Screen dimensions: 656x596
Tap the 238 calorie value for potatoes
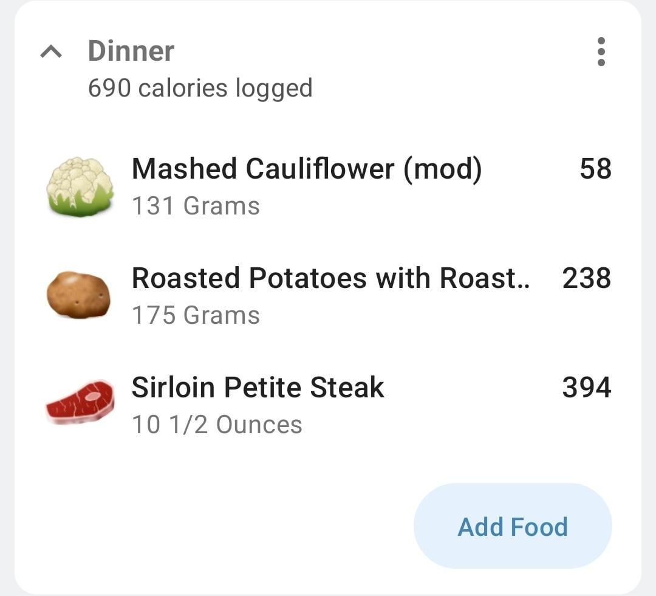click(586, 278)
